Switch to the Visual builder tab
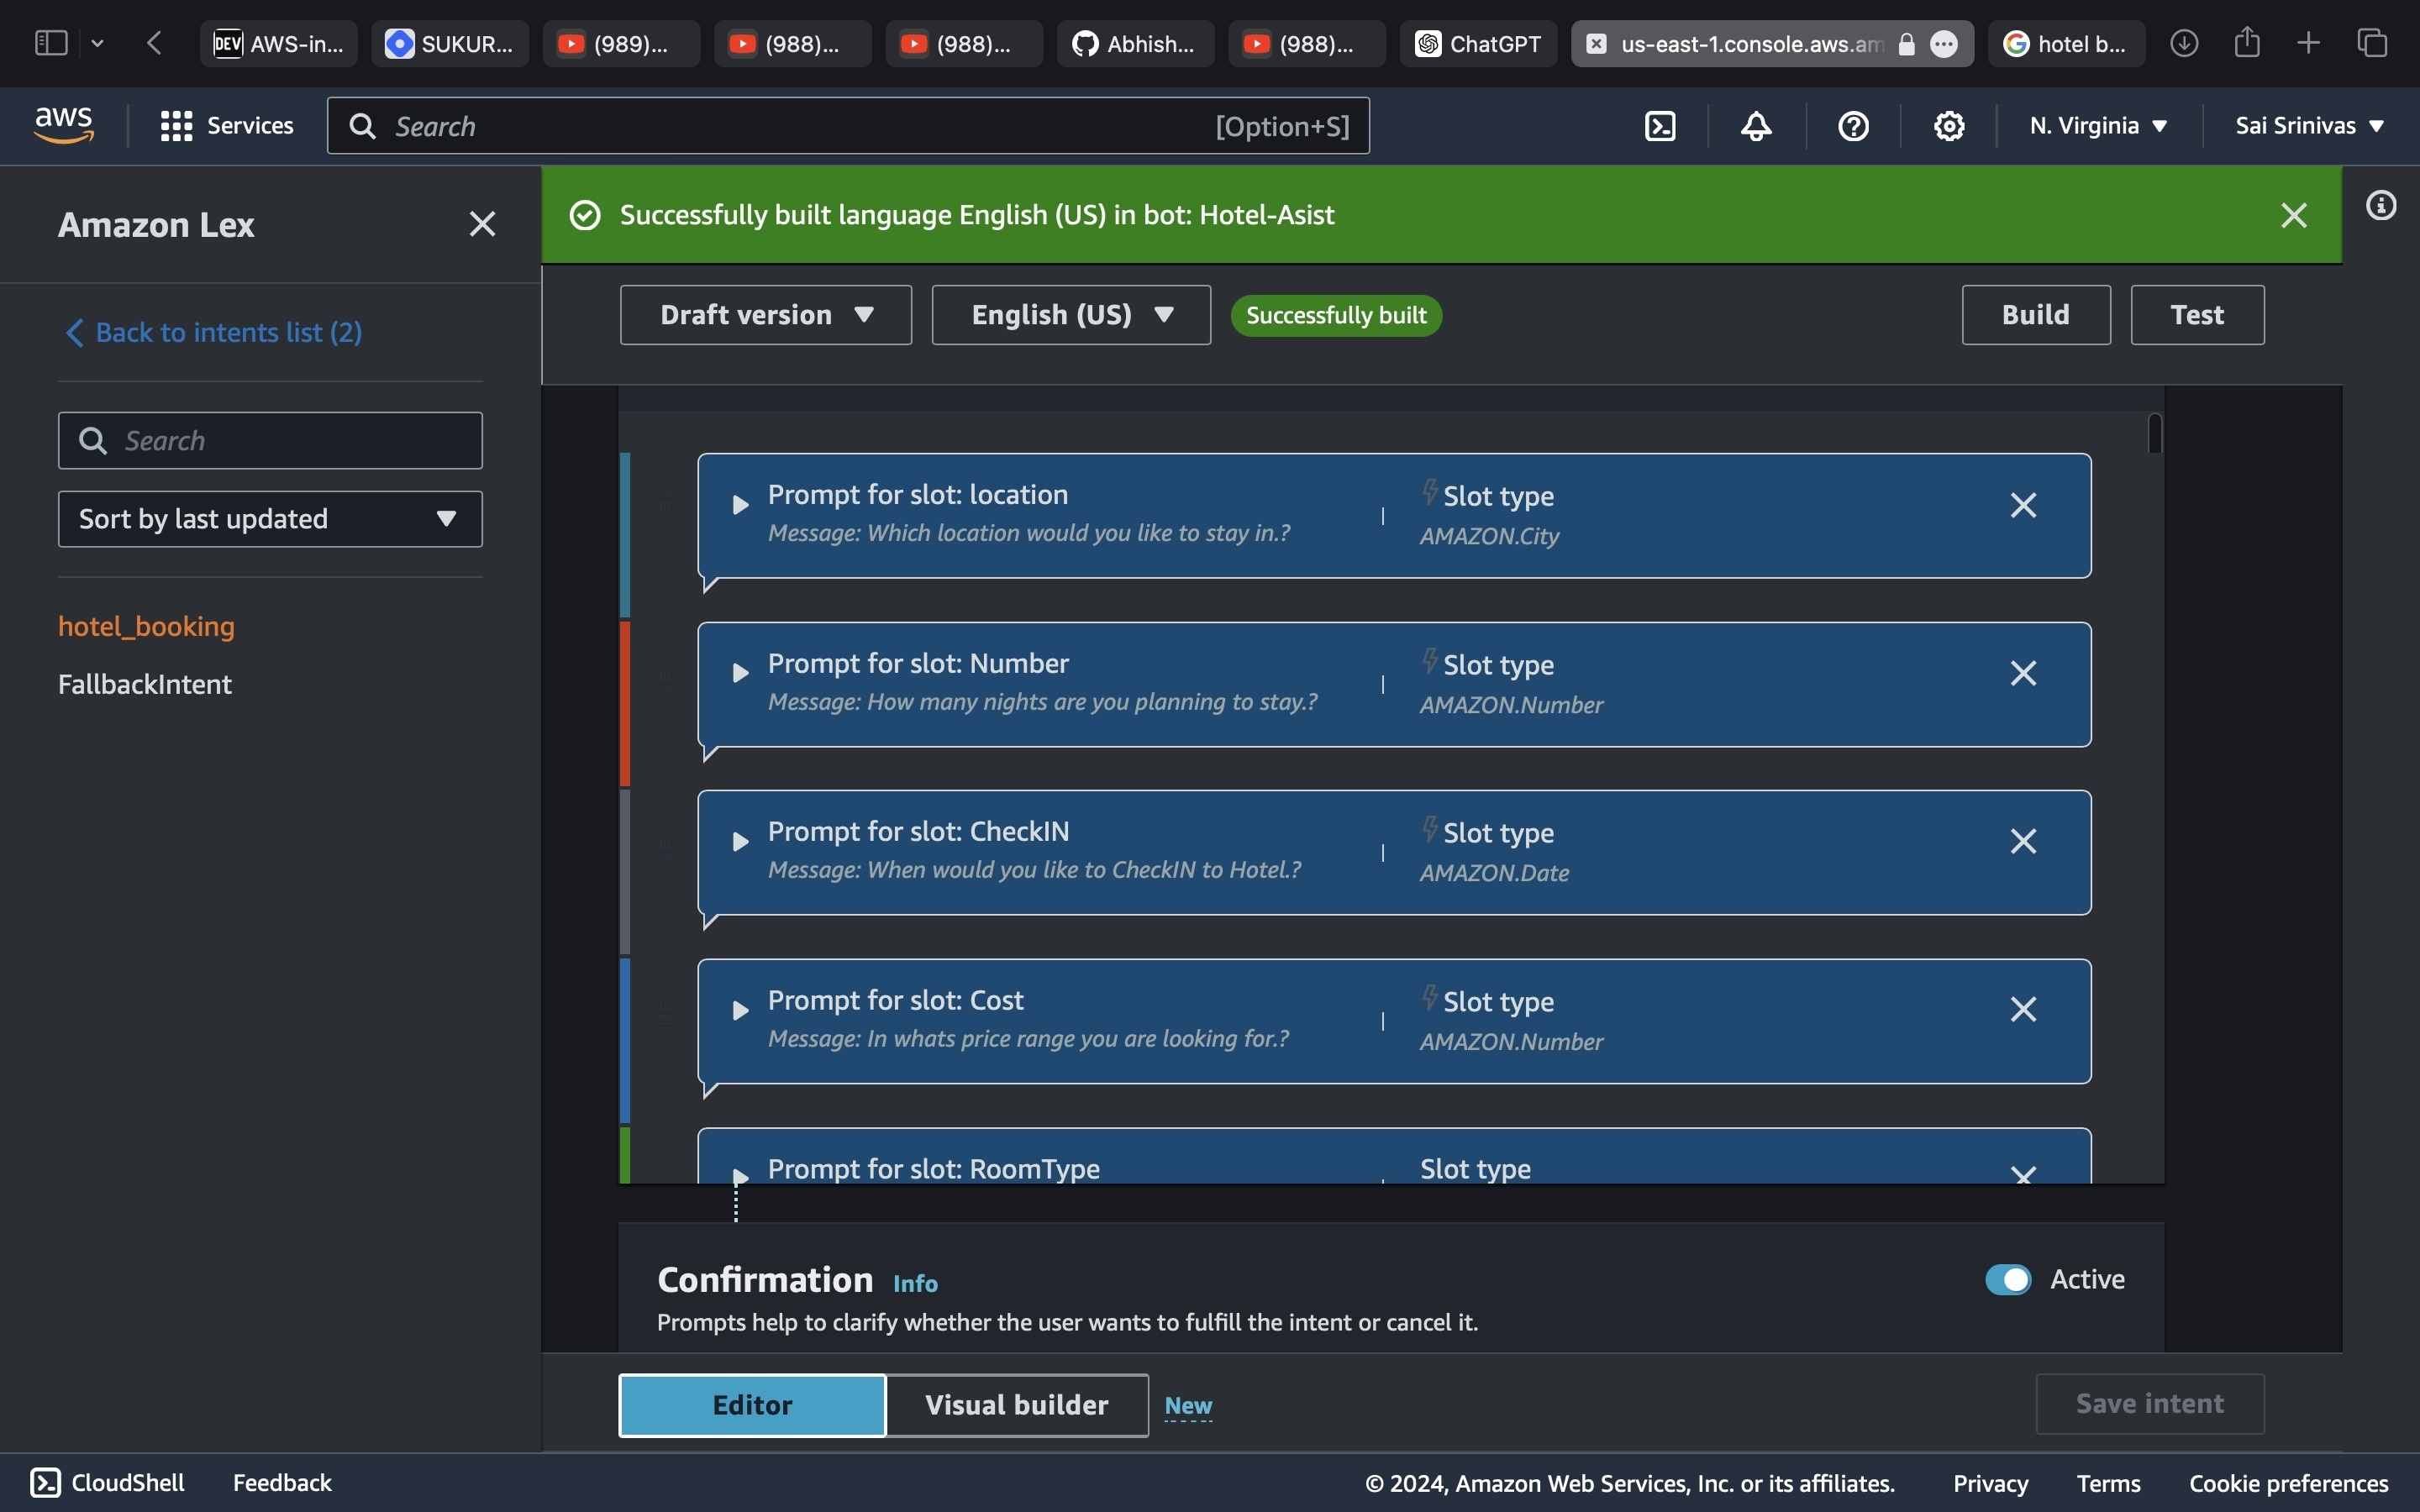The image size is (2420, 1512). point(1016,1405)
